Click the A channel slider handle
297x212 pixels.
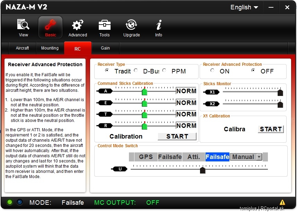click(145, 92)
